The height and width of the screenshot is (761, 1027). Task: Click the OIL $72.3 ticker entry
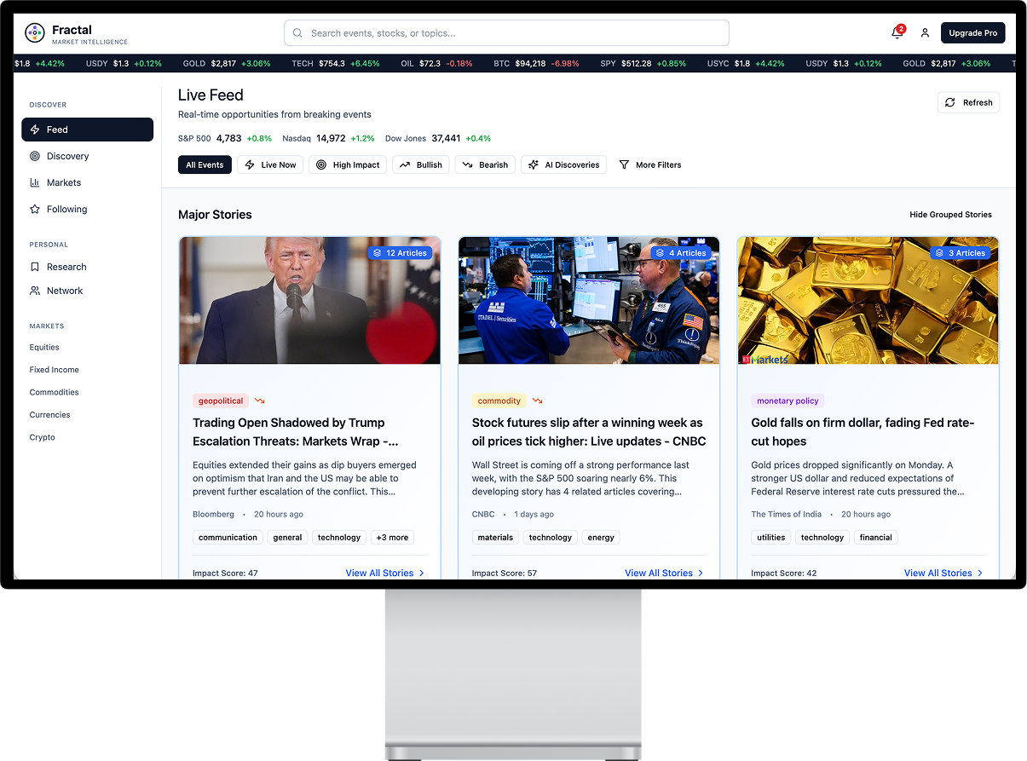tap(436, 63)
